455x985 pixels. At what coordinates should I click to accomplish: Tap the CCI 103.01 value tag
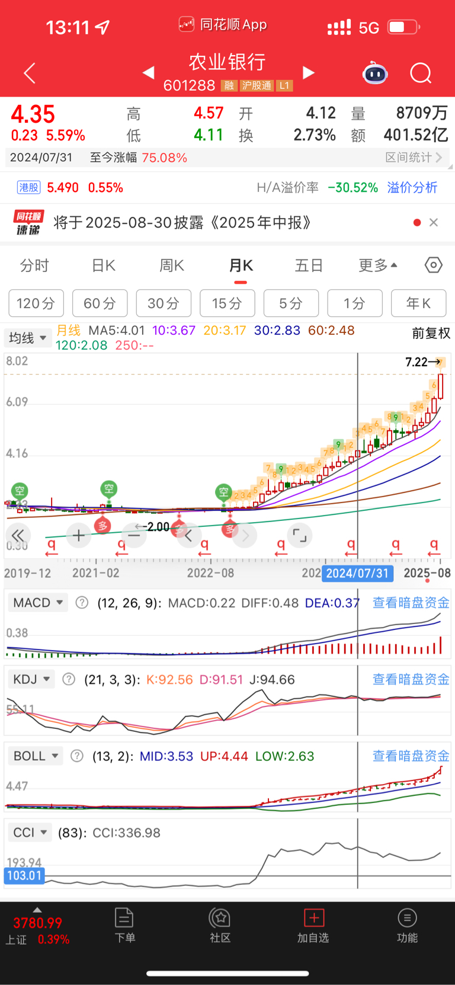point(24,875)
